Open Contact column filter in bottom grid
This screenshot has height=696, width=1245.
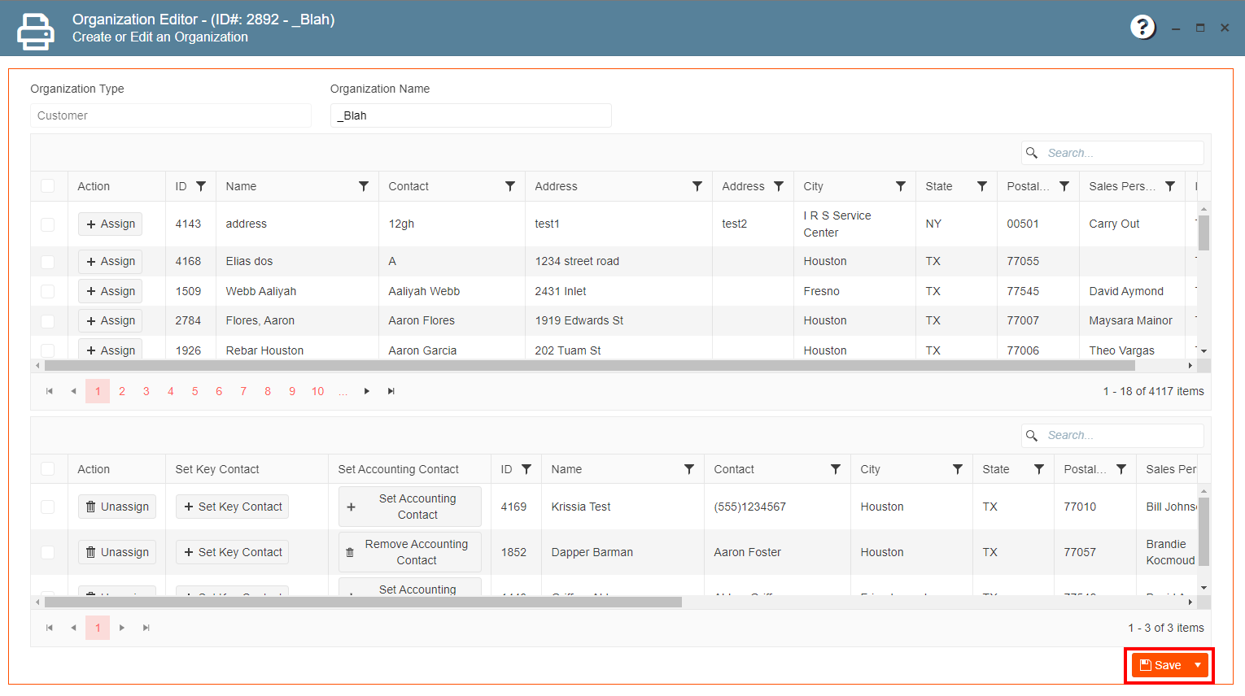[836, 469]
